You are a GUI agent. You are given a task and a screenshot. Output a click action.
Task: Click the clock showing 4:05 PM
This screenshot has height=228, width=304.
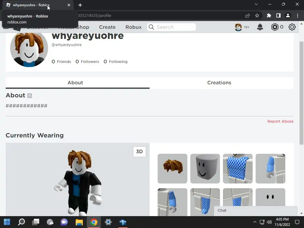click(282, 219)
